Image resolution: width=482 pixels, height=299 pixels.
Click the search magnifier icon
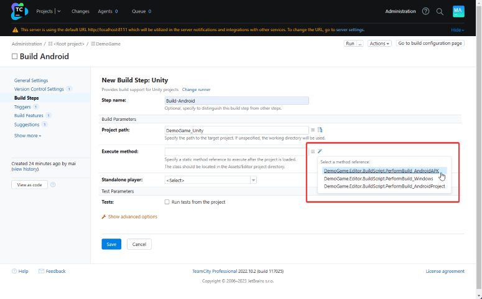(440, 11)
